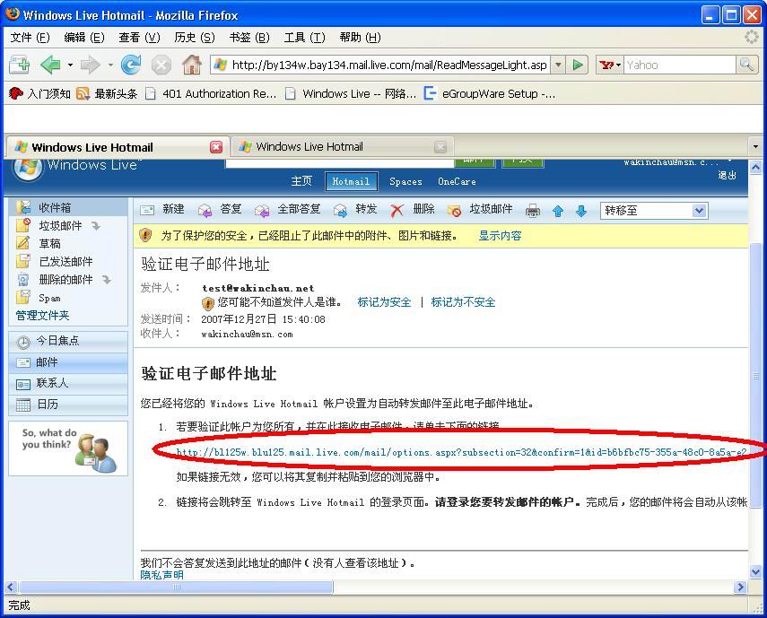
Task: Click vertical scrollbar down arrow
Action: tap(755, 571)
